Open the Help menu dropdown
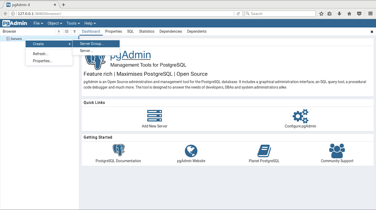The width and height of the screenshot is (376, 210). pos(90,23)
